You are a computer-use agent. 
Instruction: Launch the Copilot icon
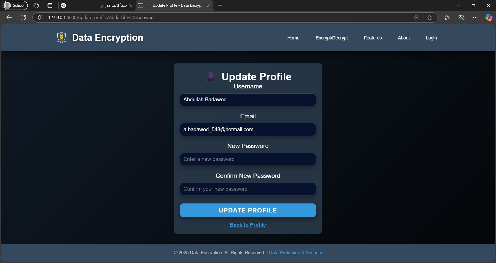tap(489, 18)
